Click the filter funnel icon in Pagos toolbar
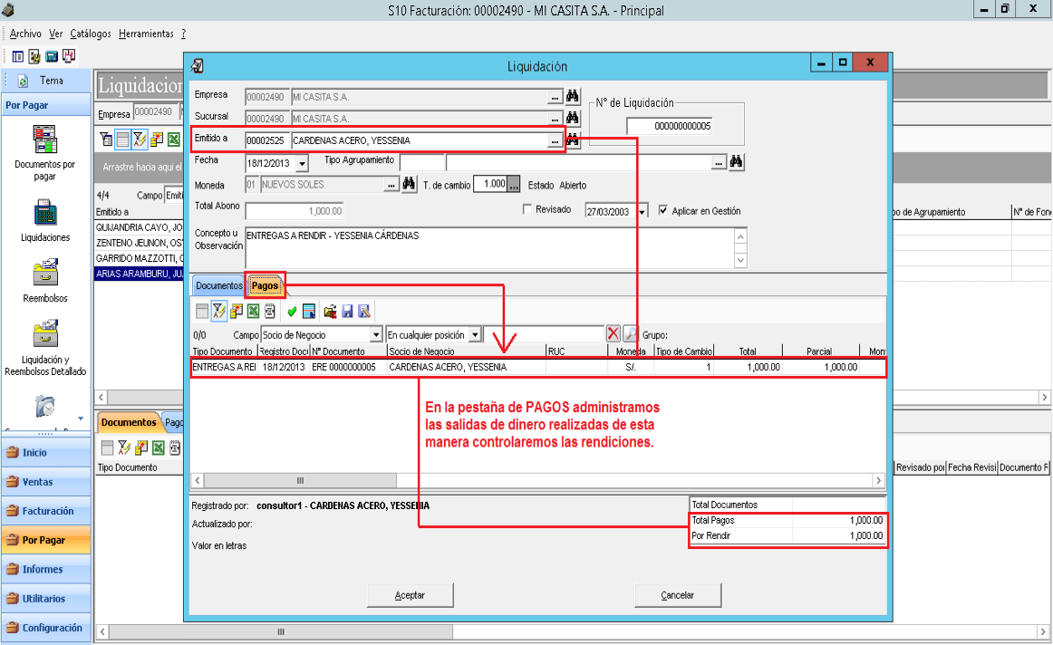The image size is (1053, 645). (x=219, y=311)
